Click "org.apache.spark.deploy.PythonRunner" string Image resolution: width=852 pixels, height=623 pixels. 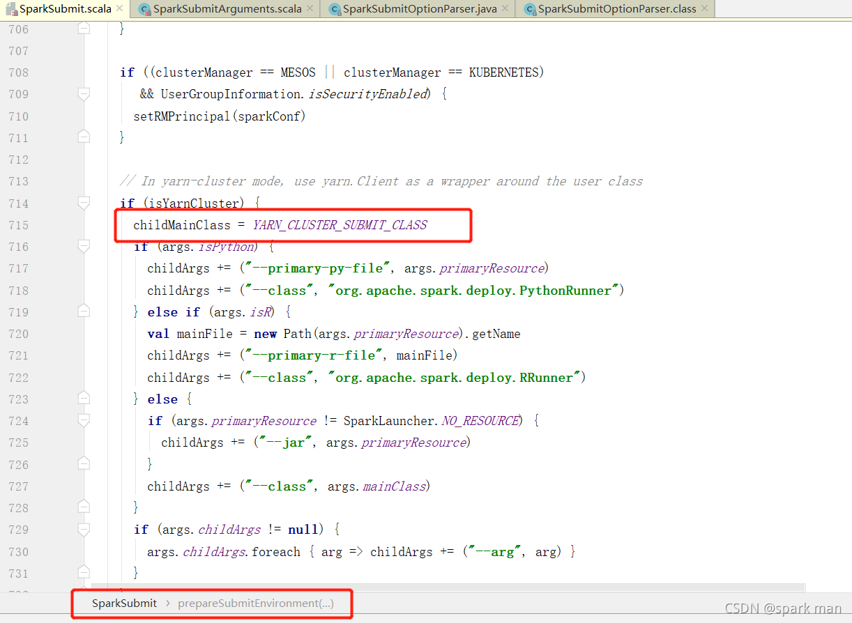[474, 291]
